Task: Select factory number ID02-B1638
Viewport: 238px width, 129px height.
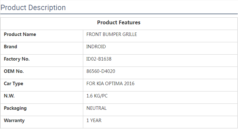Action: tap(99, 59)
